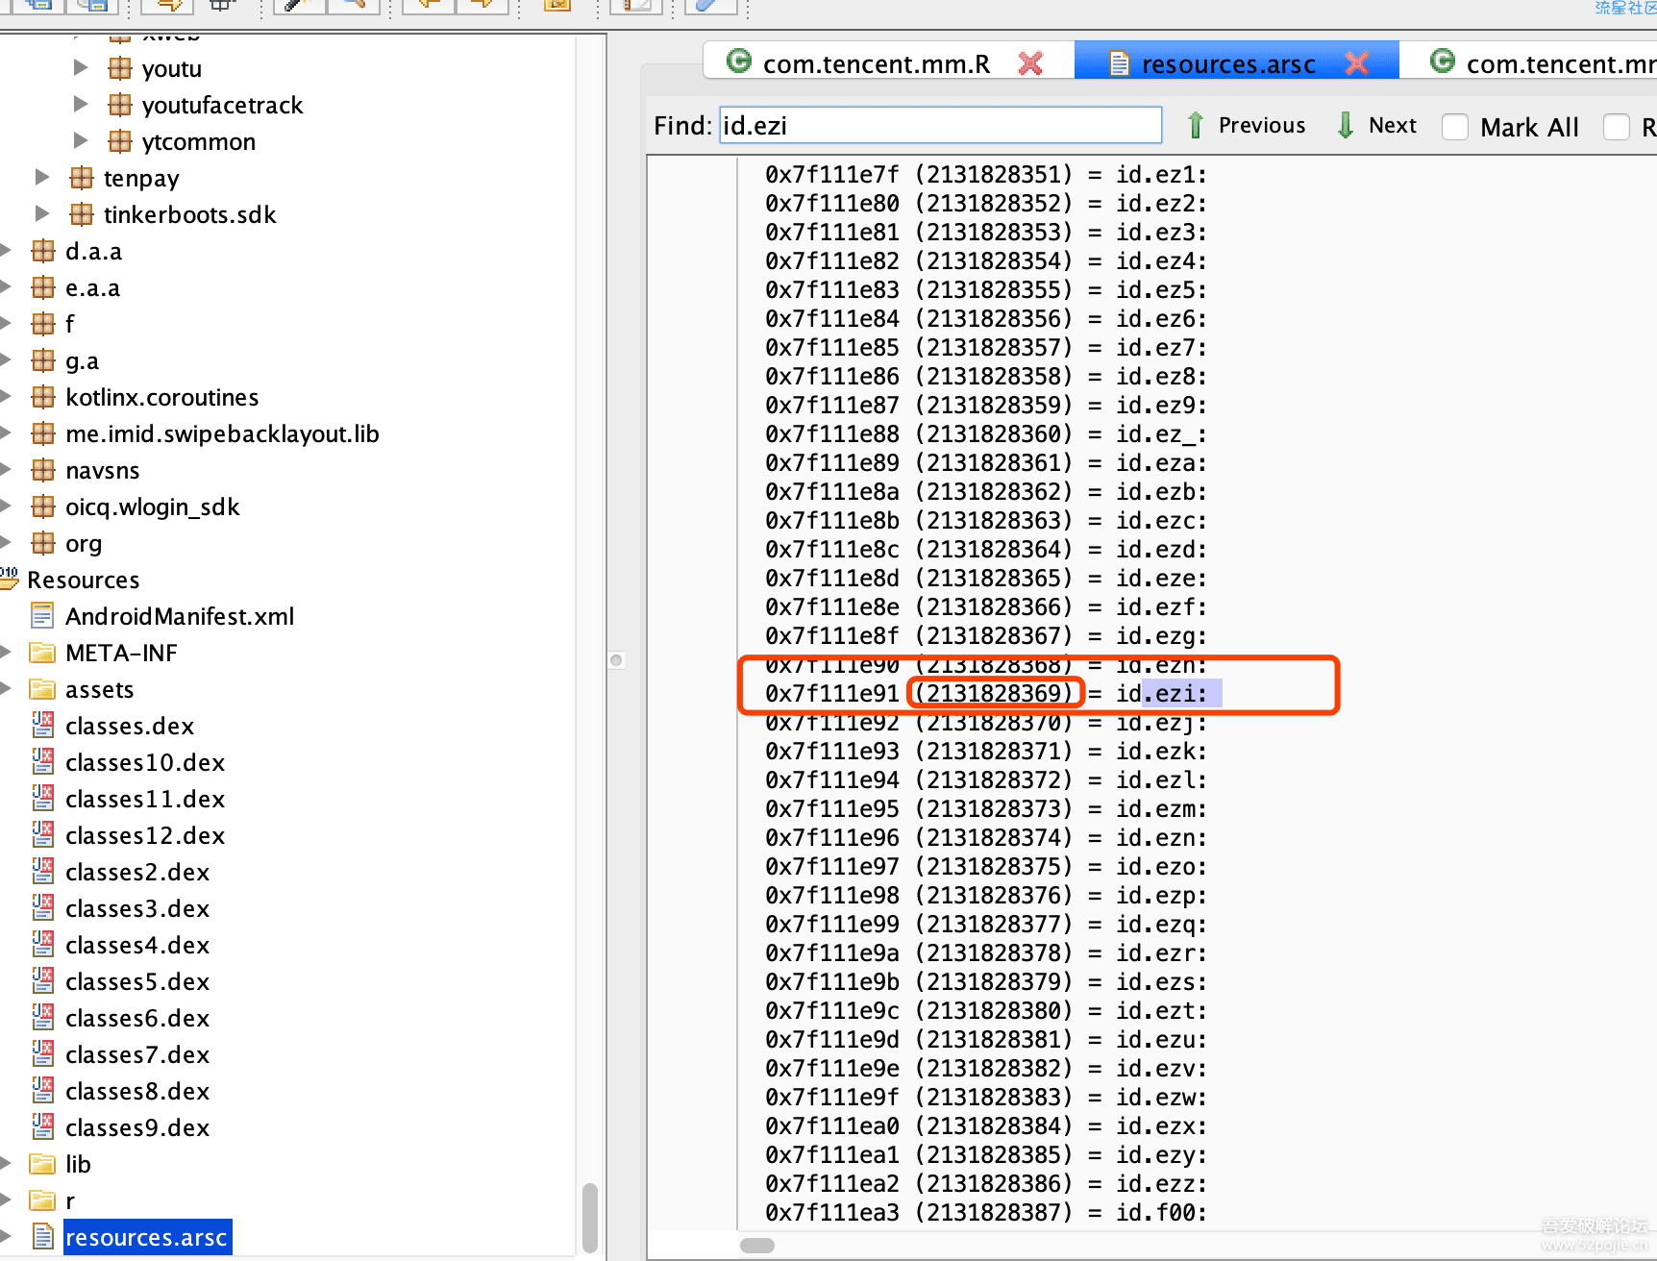Click the assets folder icon
The height and width of the screenshot is (1261, 1657).
pyautogui.click(x=42, y=689)
